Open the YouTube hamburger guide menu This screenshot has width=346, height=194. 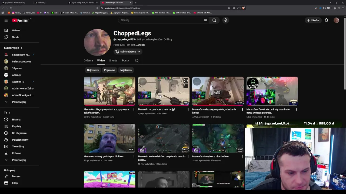pyautogui.click(x=6, y=20)
